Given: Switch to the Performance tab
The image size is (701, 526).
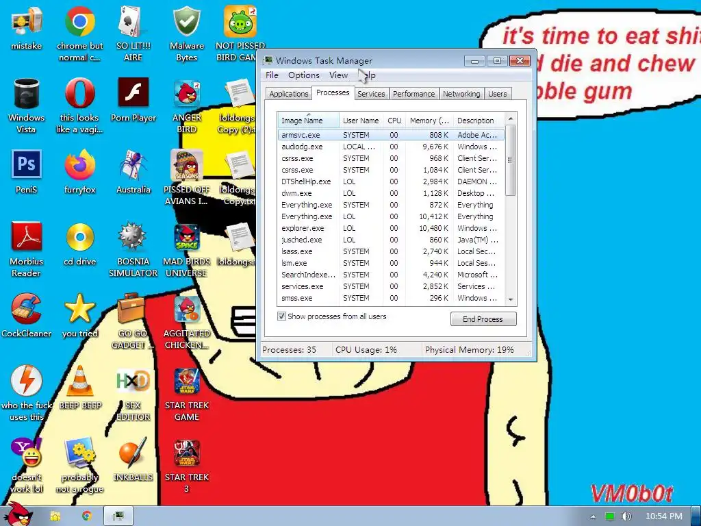Looking at the screenshot, I should point(413,93).
